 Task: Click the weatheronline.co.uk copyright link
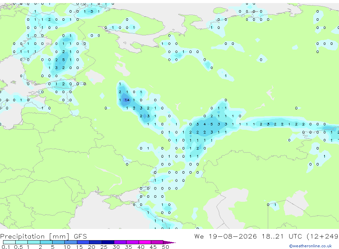click(311, 246)
